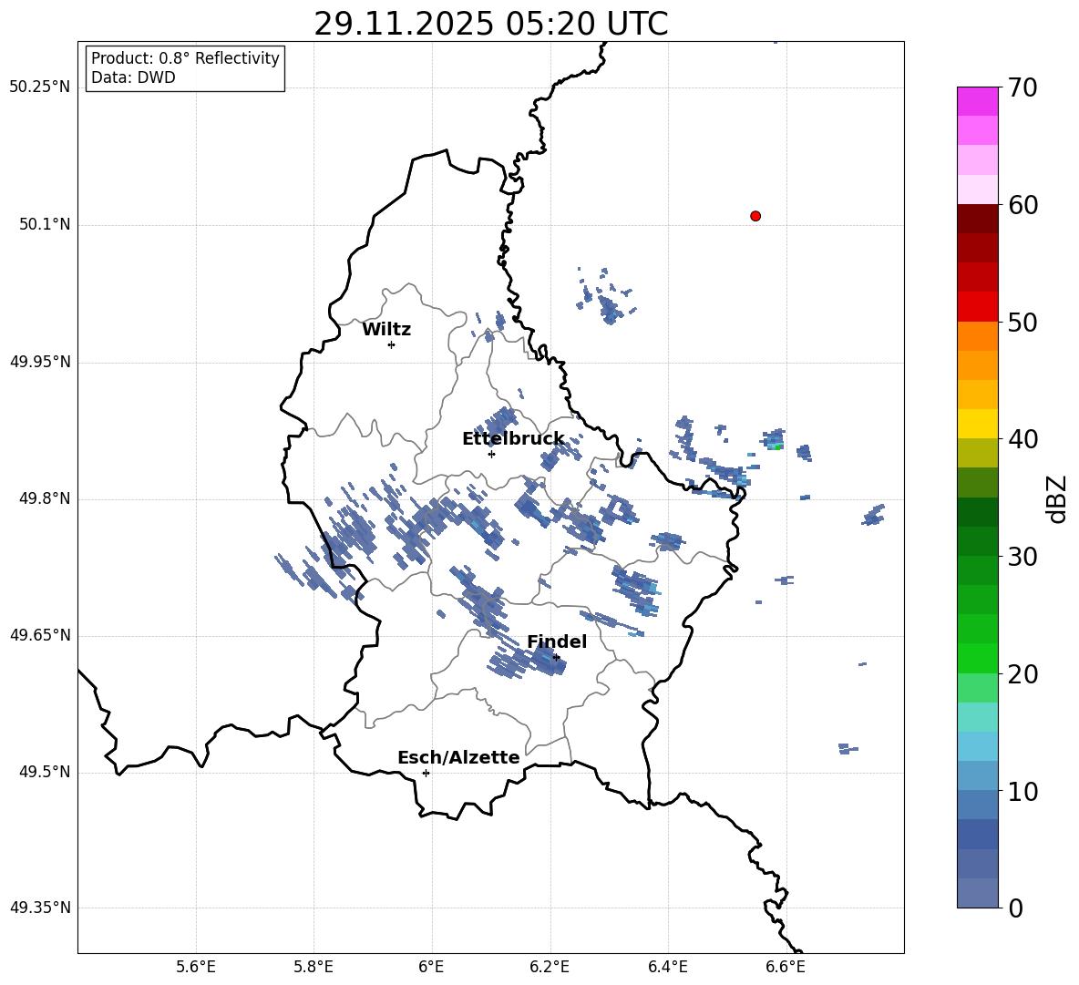This screenshot has width=1079, height=985.
Task: Click the 49.35°N latitude label
Action: click(39, 908)
